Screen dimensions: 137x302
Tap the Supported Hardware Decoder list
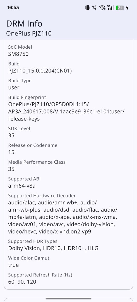point(63,217)
